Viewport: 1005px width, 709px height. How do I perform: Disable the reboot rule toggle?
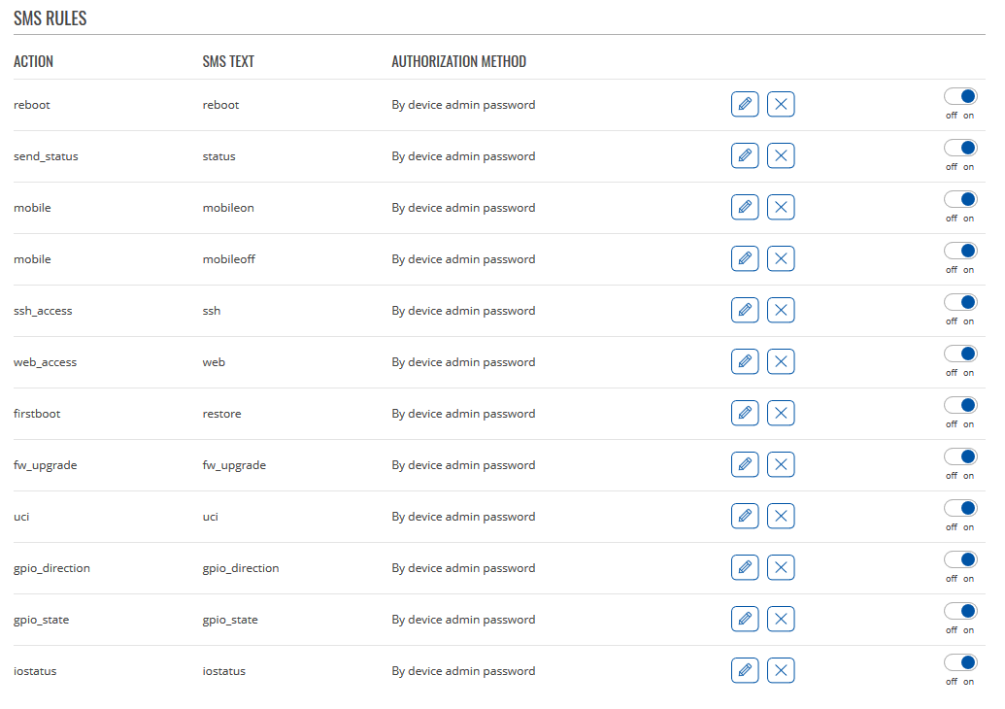pos(960,96)
